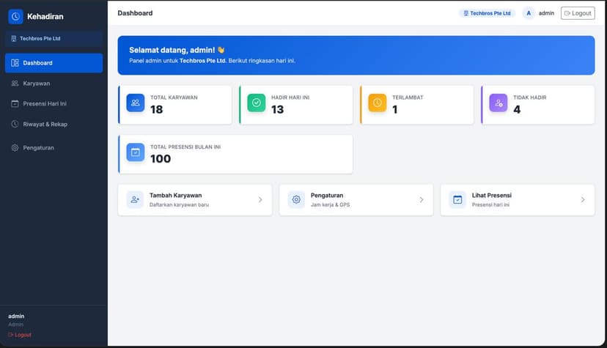Viewport: 607px width, 348px height.
Task: Open Tambah Karyawan card via its chevron
Action: (x=260, y=200)
